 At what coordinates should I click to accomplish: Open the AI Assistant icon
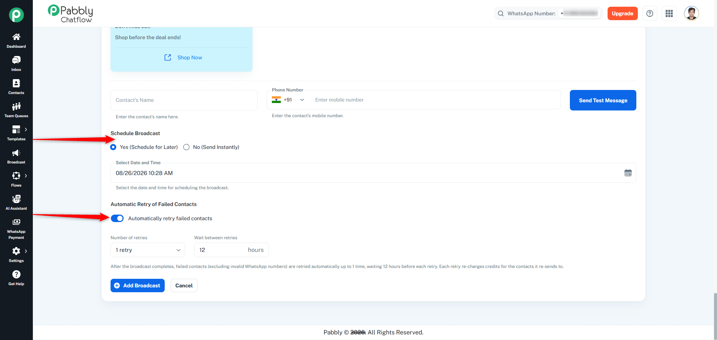point(16,199)
